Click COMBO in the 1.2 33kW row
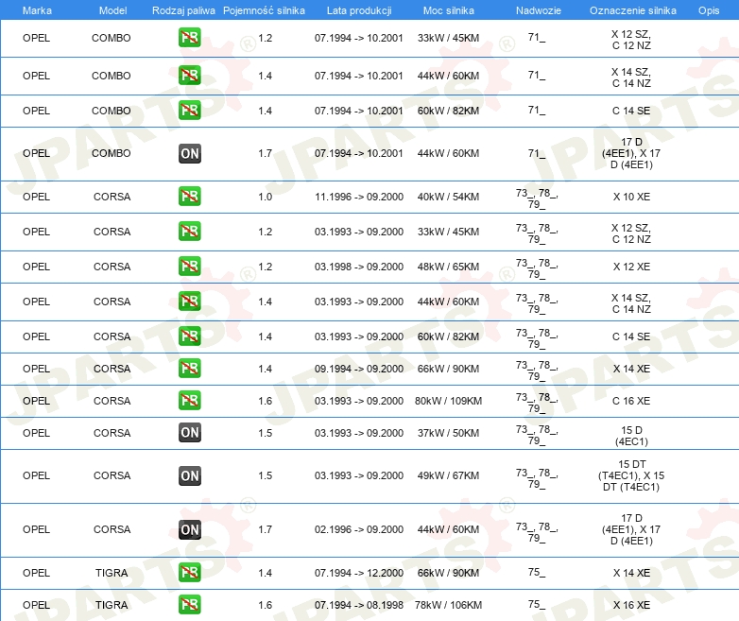This screenshot has height=621, width=739. [x=112, y=38]
